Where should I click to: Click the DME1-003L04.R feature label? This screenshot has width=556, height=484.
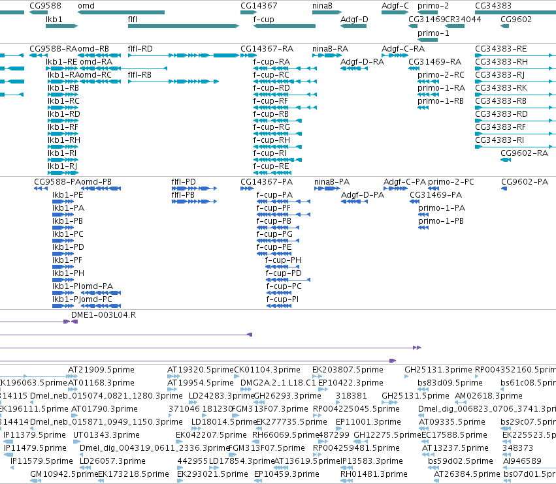[x=103, y=315]
